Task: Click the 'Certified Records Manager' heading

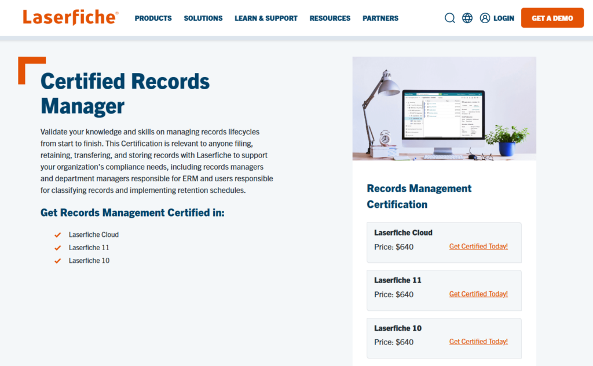Action: coord(125,93)
